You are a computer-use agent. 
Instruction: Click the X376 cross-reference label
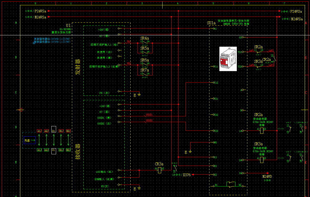click(x=186, y=175)
